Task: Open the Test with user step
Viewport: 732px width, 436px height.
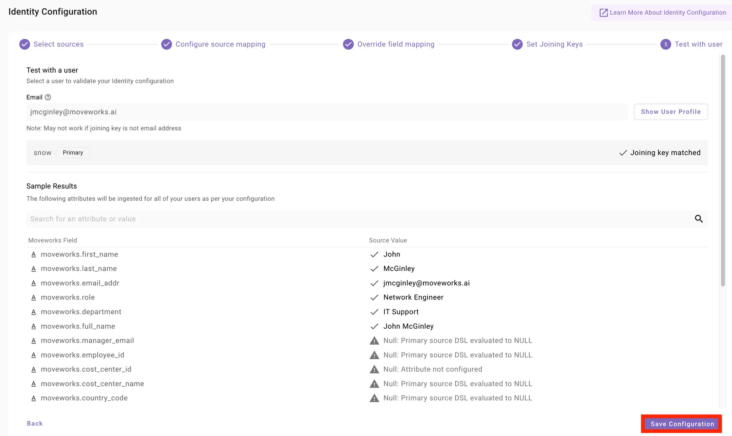Action: tap(699, 44)
